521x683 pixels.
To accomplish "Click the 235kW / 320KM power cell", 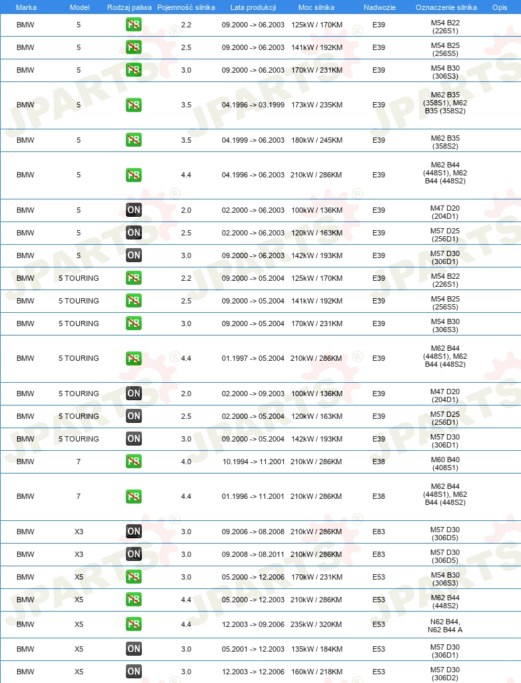I will coord(316,624).
